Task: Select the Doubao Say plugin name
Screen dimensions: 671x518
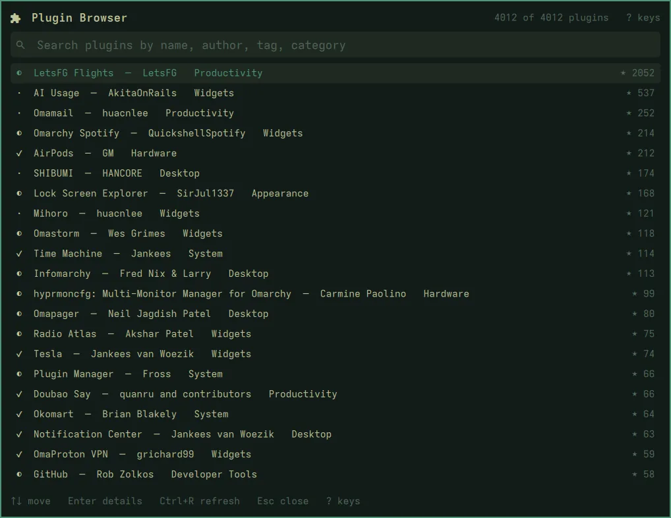Action: pyautogui.click(x=62, y=394)
